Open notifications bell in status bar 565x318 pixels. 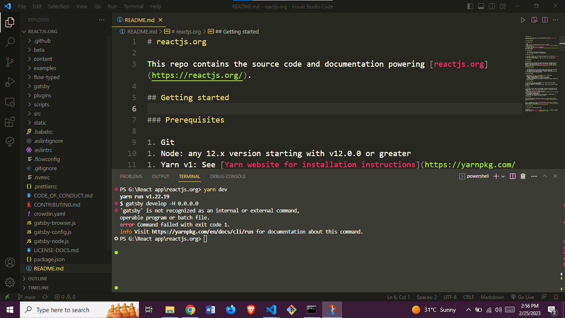point(556,297)
